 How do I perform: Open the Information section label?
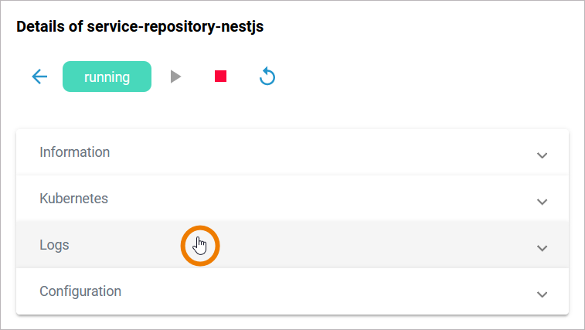[74, 152]
